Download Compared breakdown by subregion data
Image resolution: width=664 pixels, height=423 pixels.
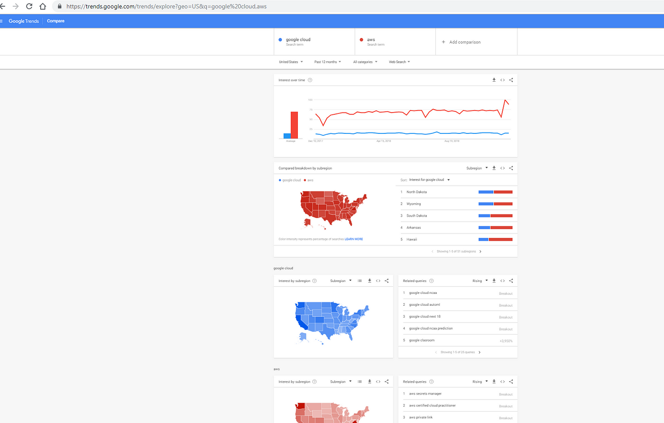pos(494,168)
